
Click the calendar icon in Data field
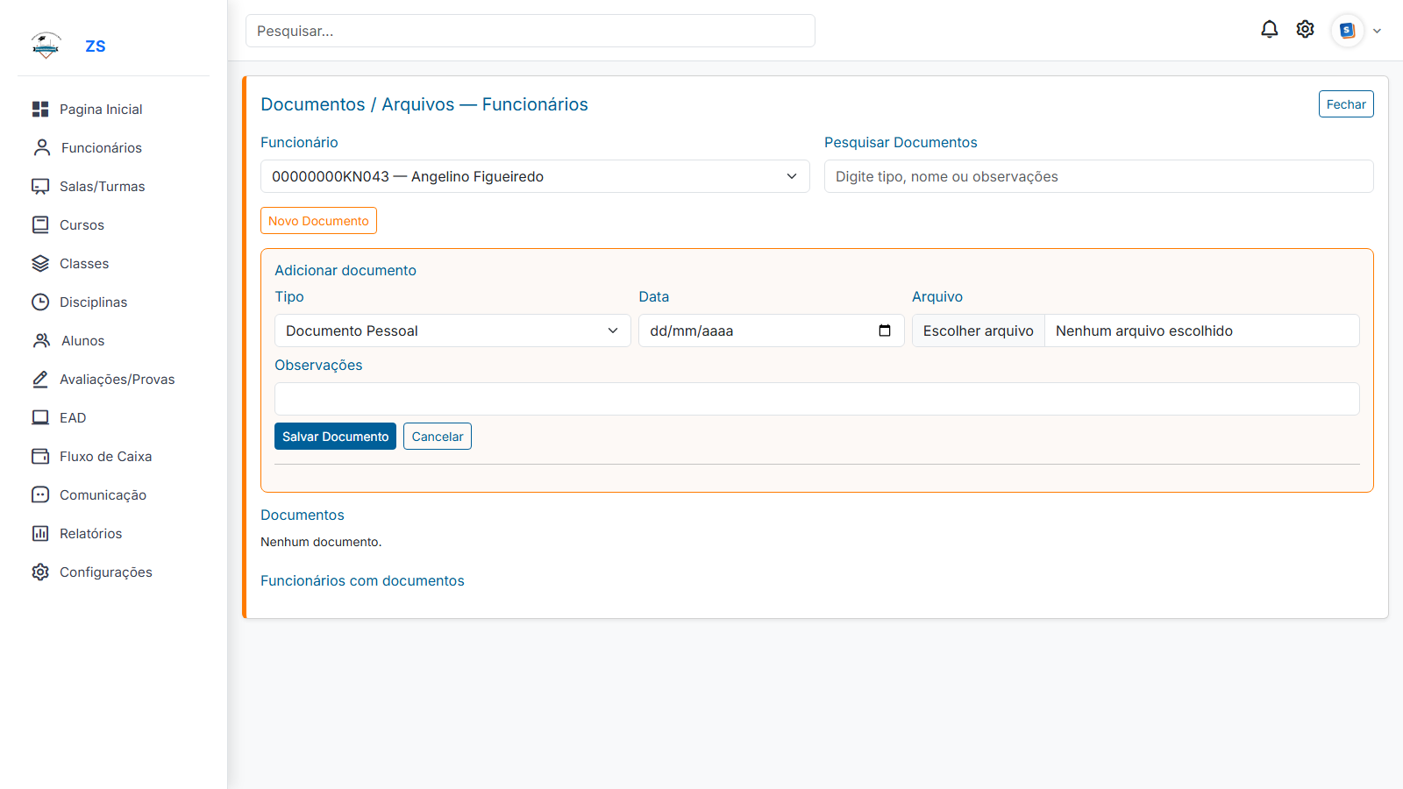[884, 331]
